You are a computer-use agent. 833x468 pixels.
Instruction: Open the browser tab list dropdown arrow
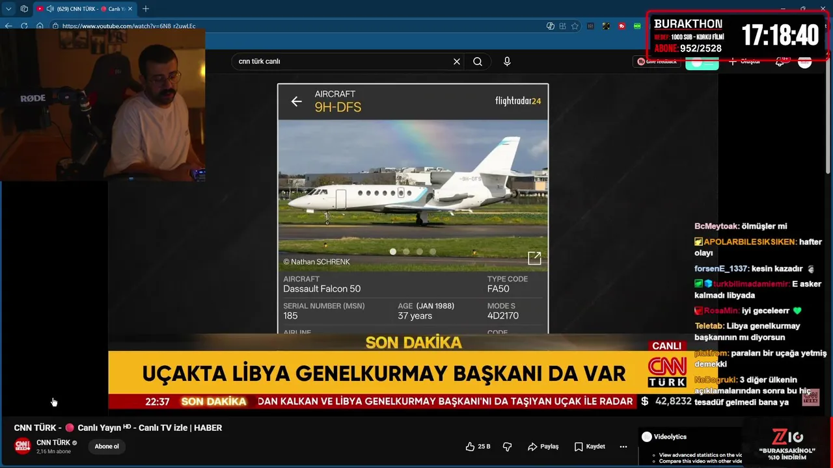[8, 8]
